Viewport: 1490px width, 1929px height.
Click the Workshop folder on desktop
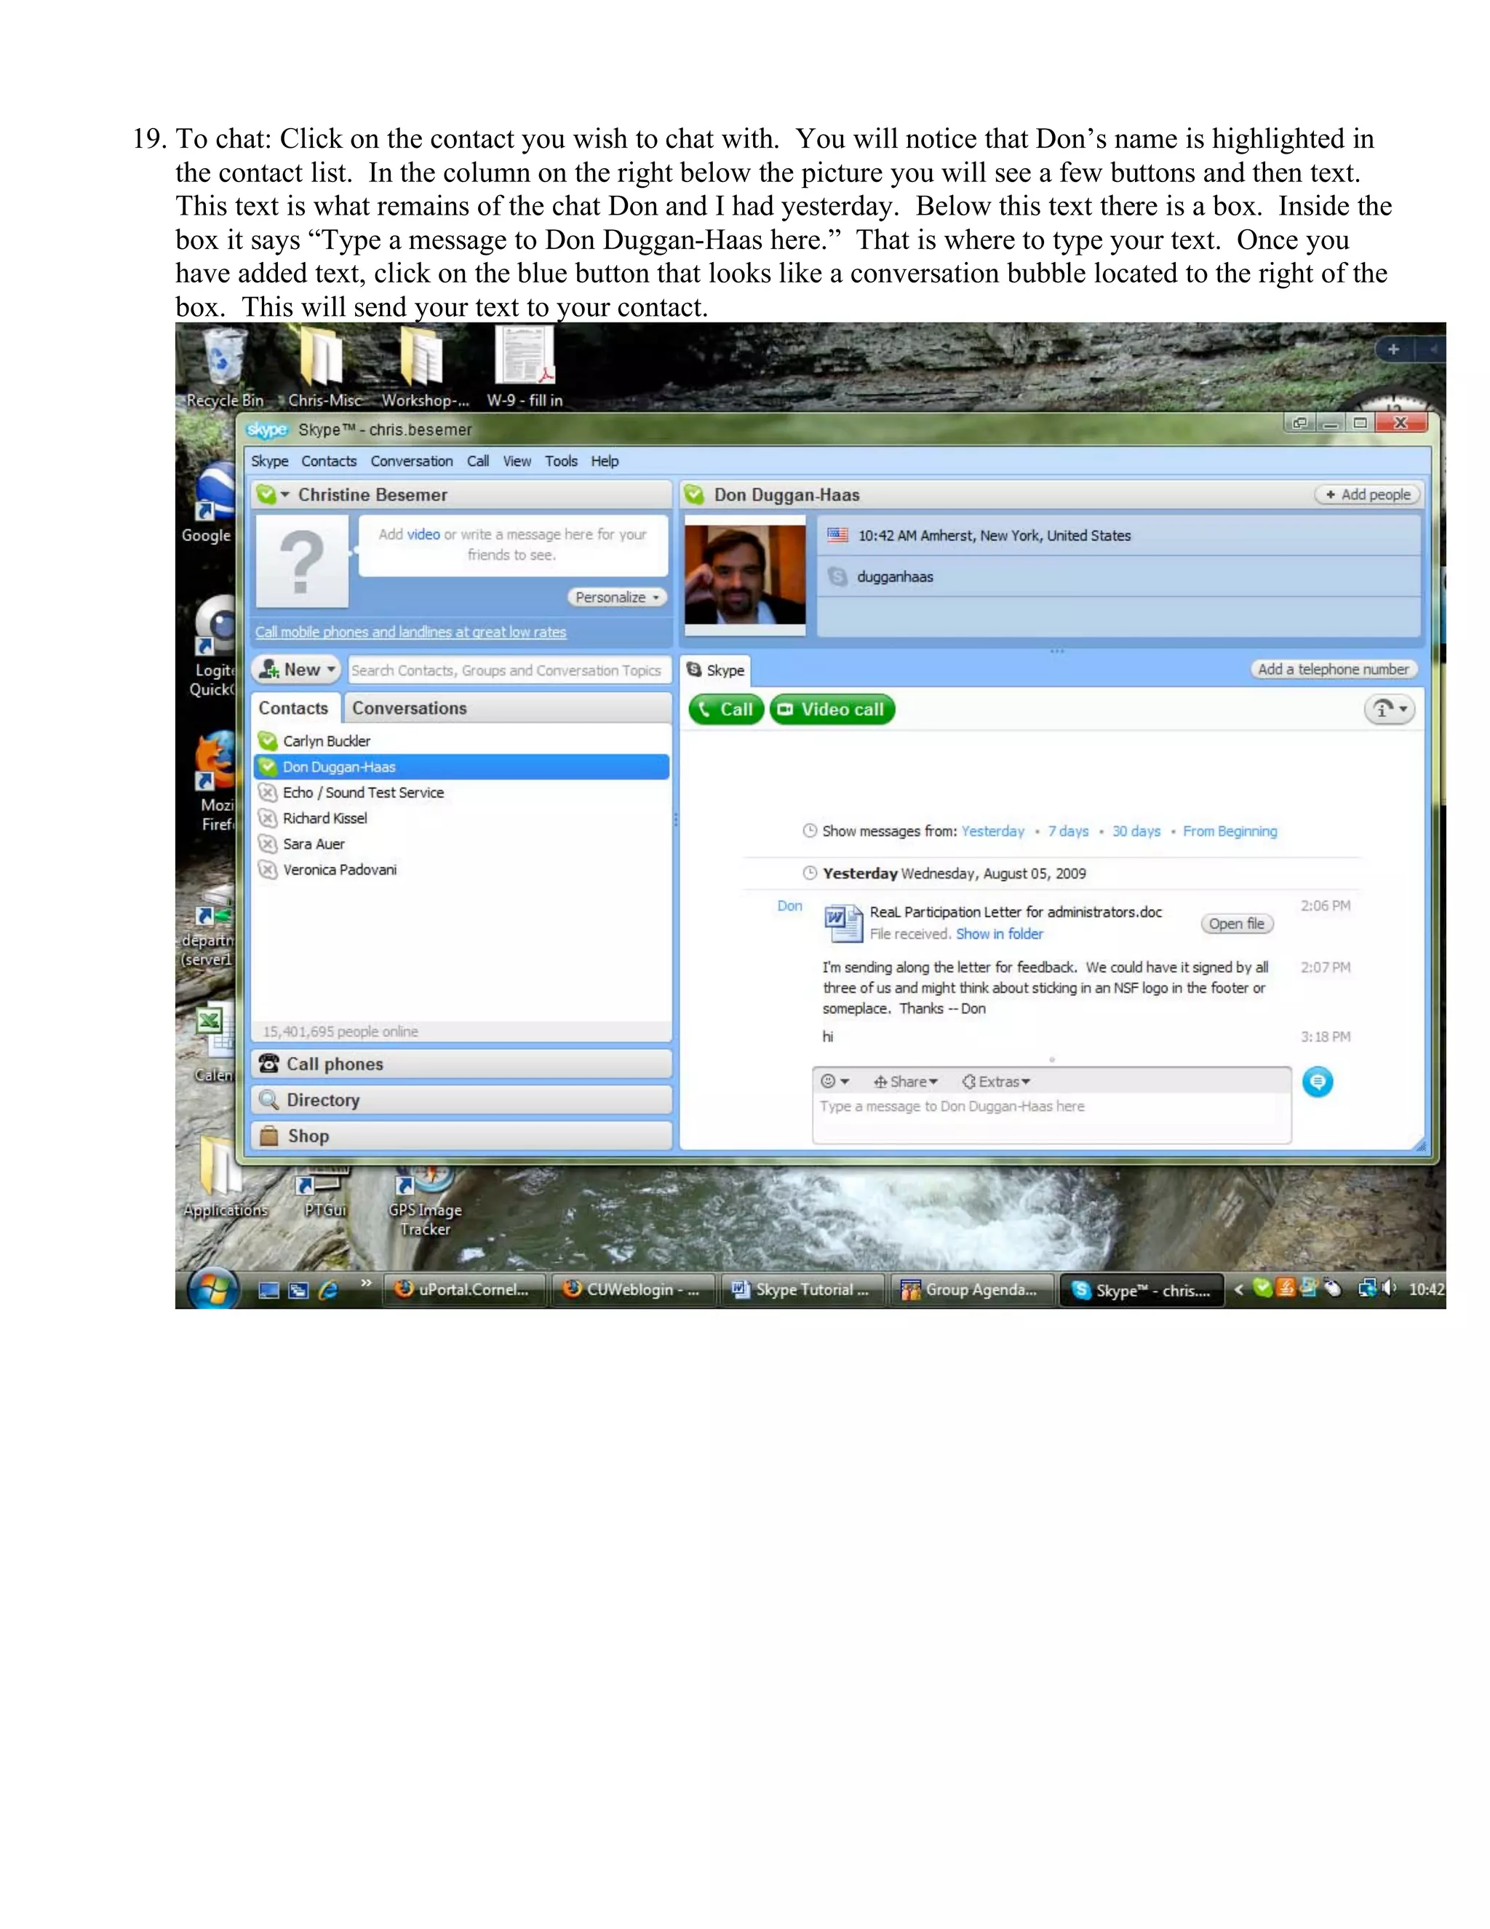[x=423, y=368]
